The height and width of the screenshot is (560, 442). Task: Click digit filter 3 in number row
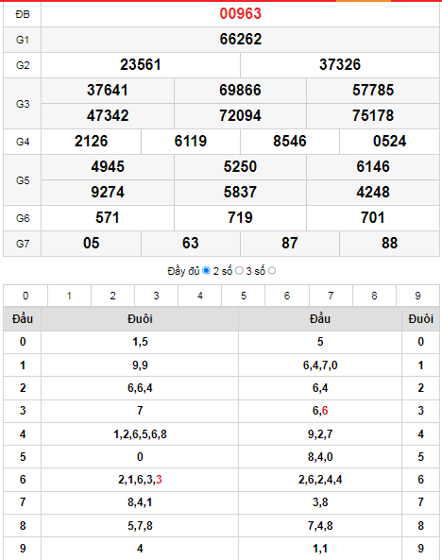tap(156, 296)
